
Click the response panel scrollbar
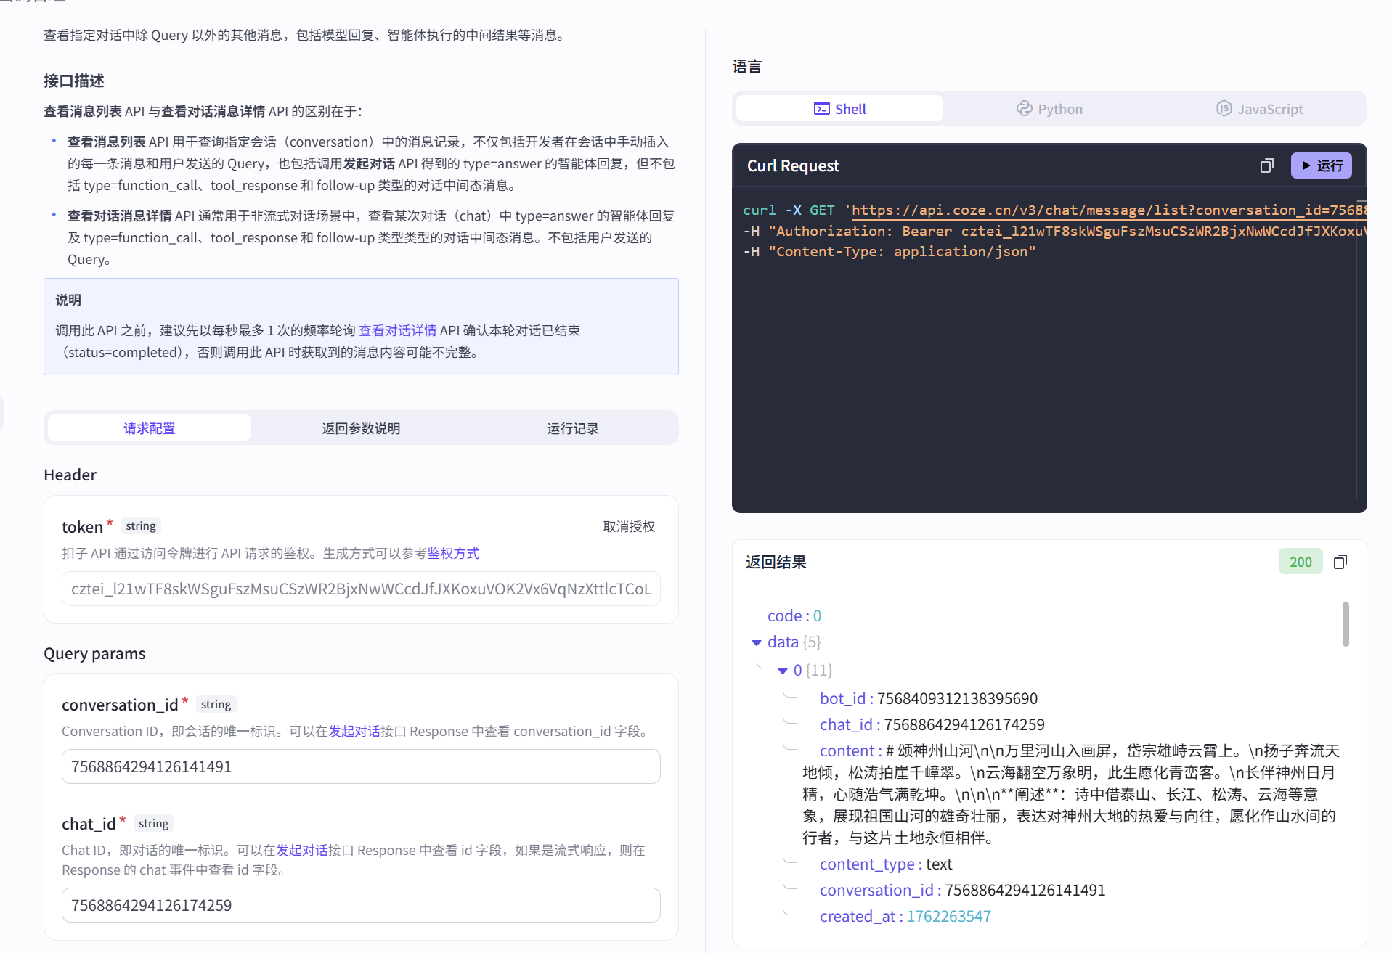click(1346, 624)
